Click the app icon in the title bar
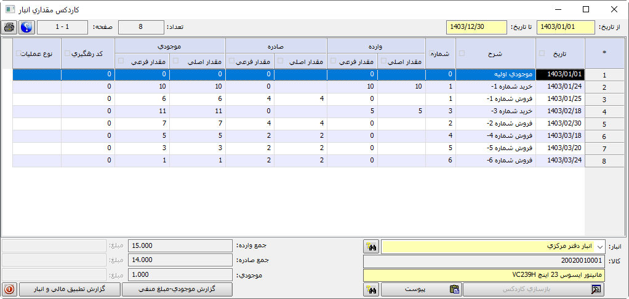This screenshot has height=299, width=629. (10, 9)
